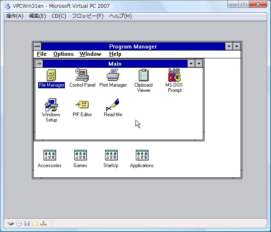The height and width of the screenshot is (232, 271).
Task: Open Program Manager Window menu
Action: pyautogui.click(x=90, y=54)
